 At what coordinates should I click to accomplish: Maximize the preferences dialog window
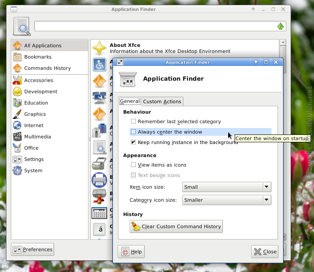click(x=266, y=62)
